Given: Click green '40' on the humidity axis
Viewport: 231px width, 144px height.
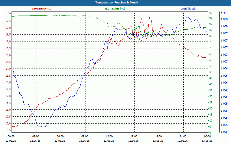Looking at the screenshot, I should (211, 84).
